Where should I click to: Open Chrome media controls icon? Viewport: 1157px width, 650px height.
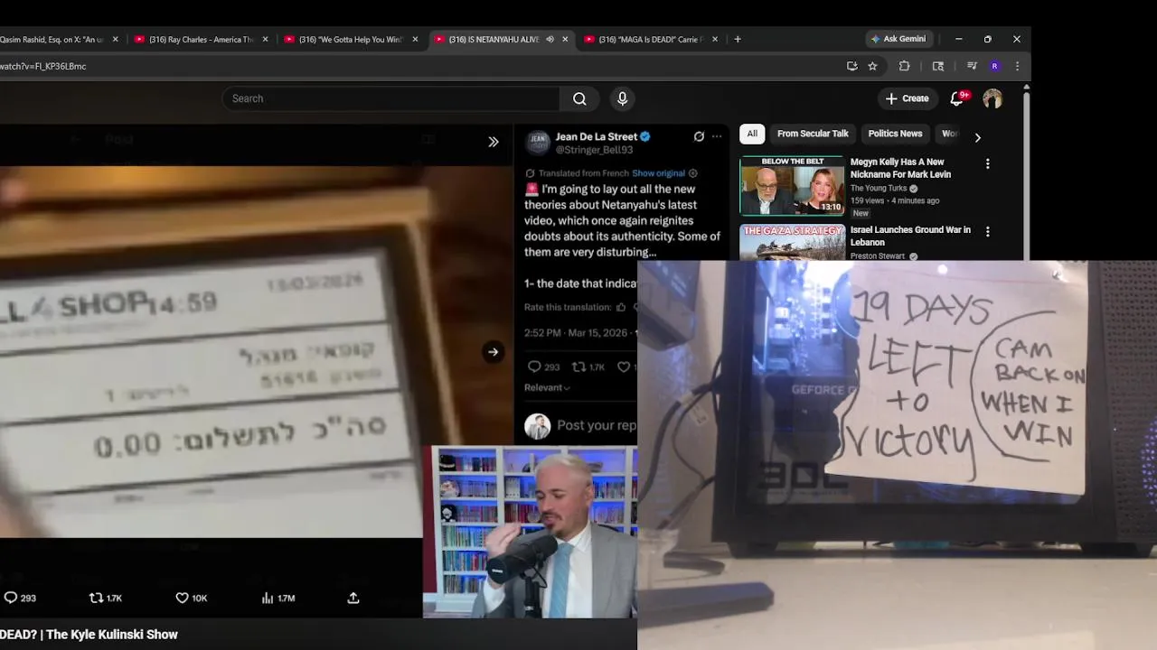tap(972, 66)
